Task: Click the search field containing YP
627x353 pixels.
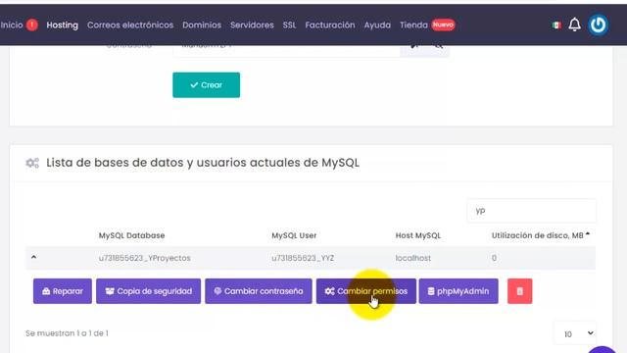Action: click(531, 211)
